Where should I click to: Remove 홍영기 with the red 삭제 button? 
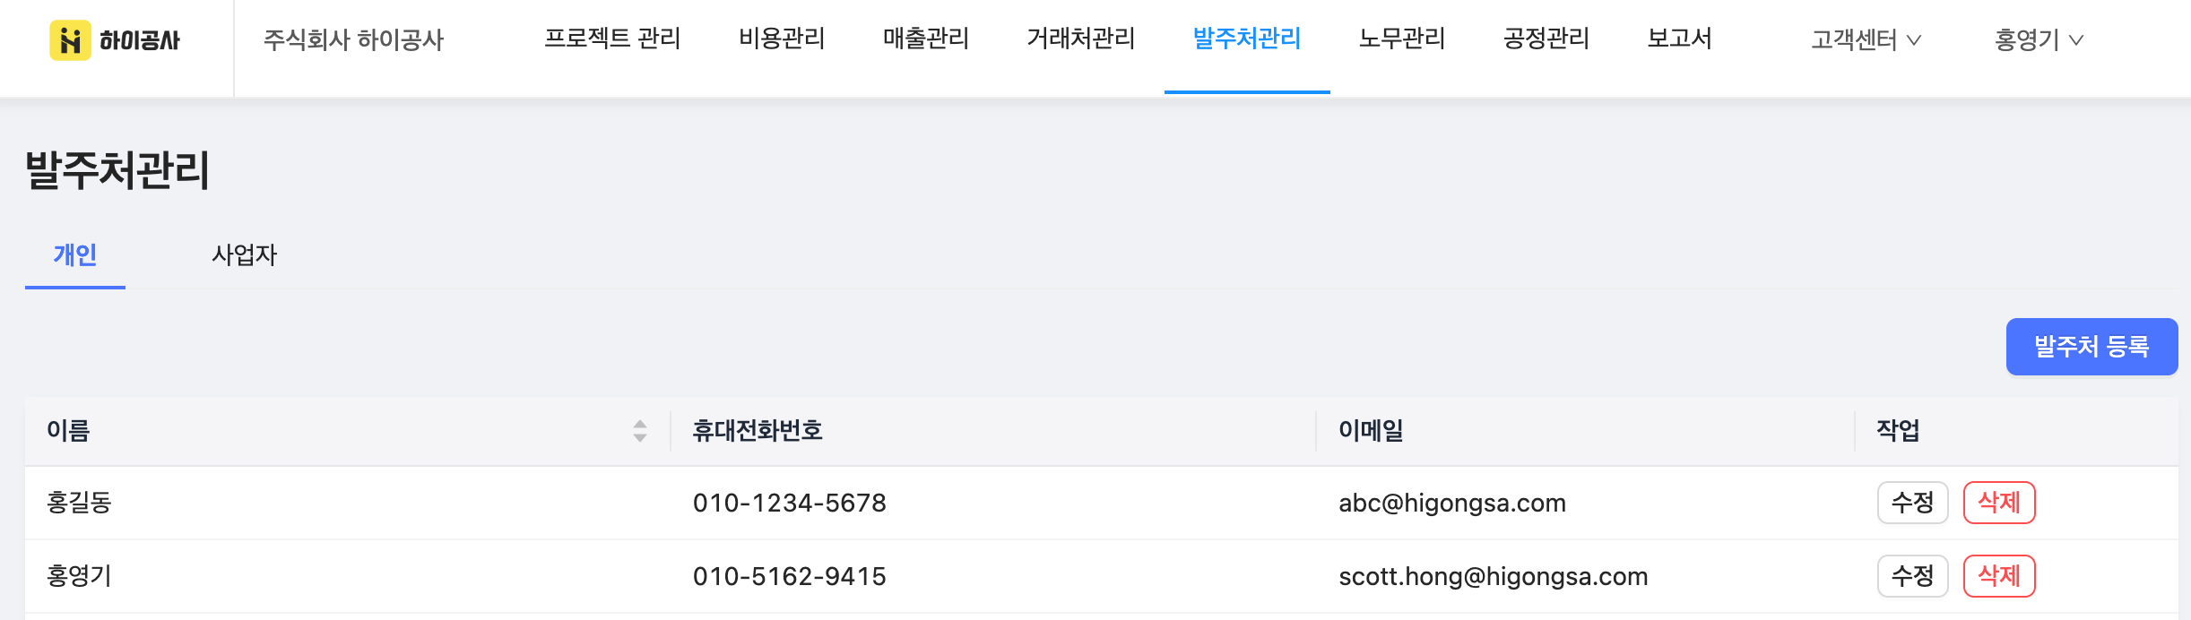point(1999,576)
